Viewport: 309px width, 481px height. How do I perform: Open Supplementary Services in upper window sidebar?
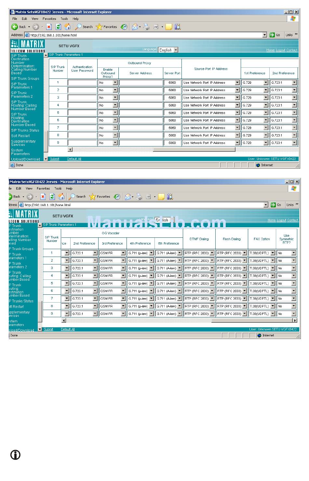pyautogui.click(x=23, y=143)
